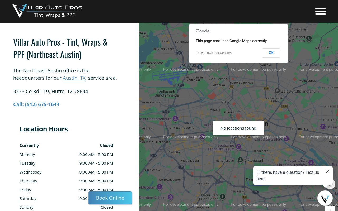
Task: Click the Book Online button
Action: pos(110,198)
